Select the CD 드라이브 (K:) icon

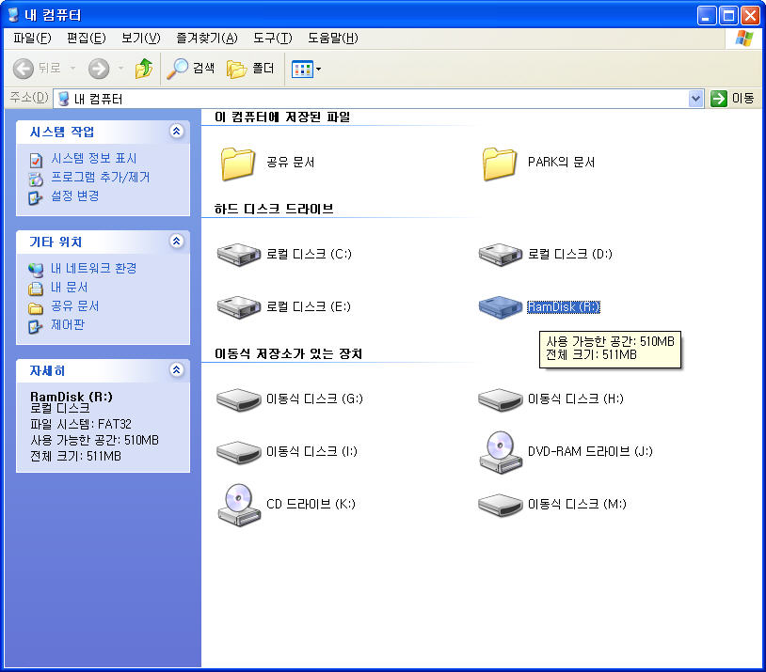[x=238, y=505]
